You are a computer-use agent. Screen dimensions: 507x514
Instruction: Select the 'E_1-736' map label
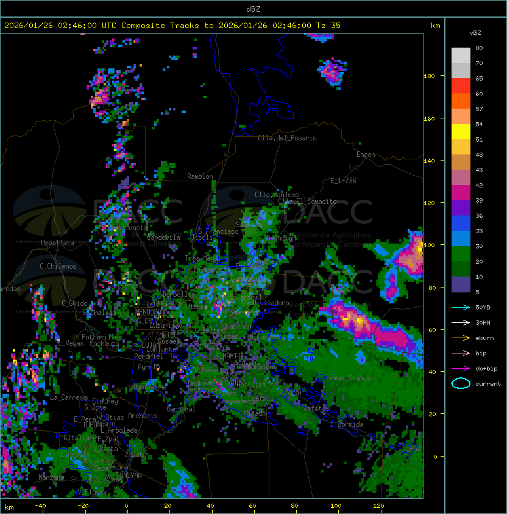pyautogui.click(x=343, y=181)
